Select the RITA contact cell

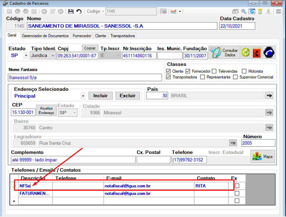211,186
